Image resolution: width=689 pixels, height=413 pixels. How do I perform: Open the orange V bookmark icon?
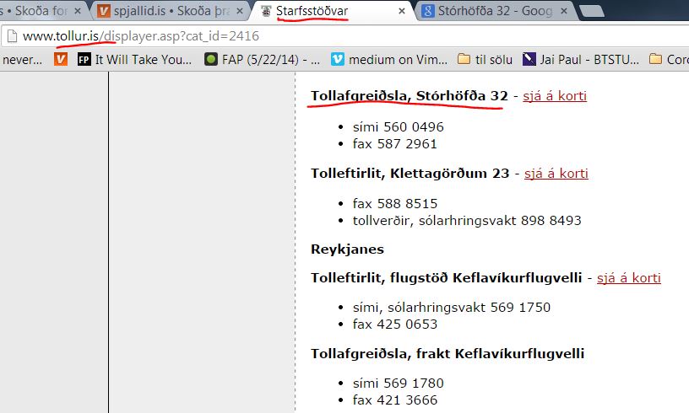click(61, 59)
